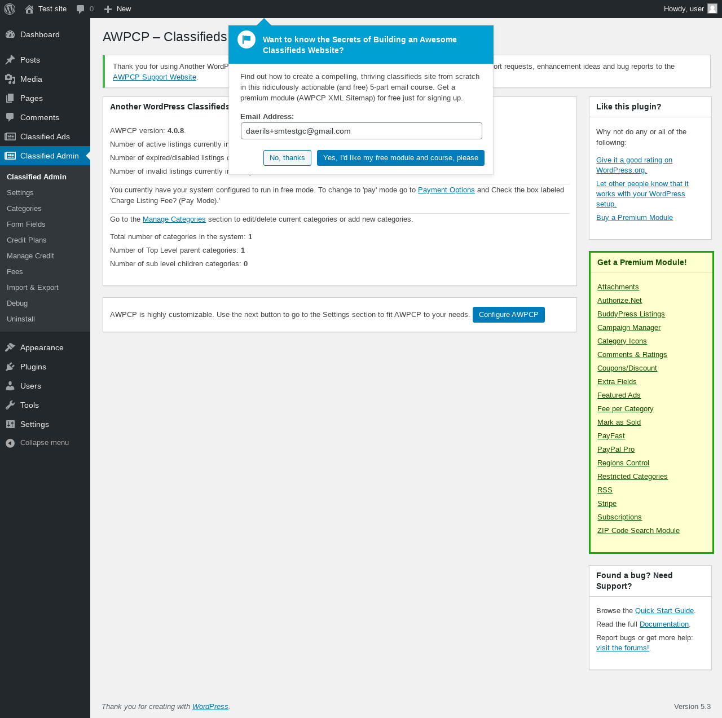Screen dimensions: 722x718
Task: Click the Appearance paintbrush icon
Action: tap(10, 347)
